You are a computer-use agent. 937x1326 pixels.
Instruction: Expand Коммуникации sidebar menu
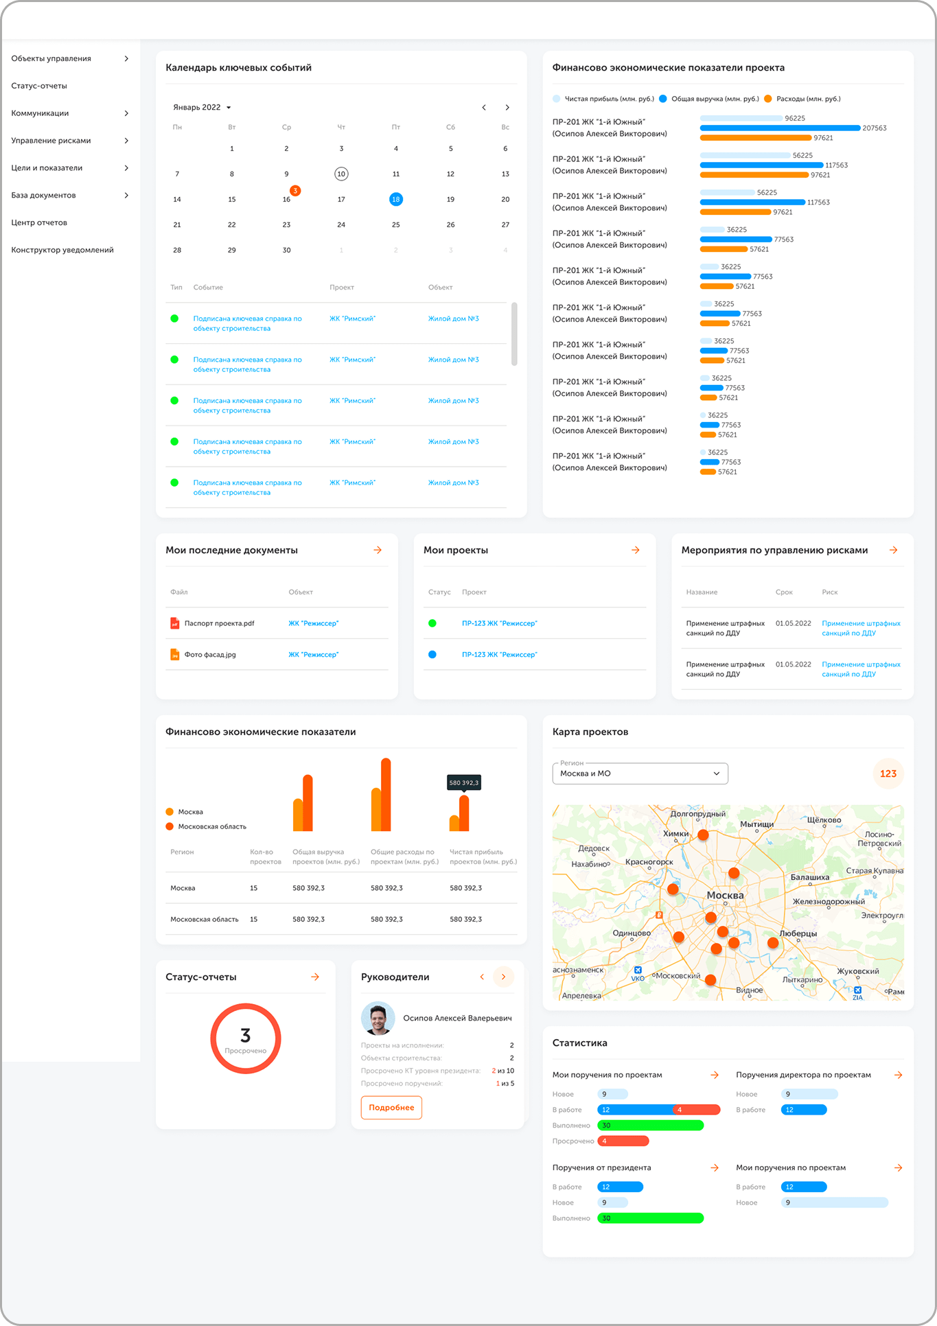coord(126,114)
